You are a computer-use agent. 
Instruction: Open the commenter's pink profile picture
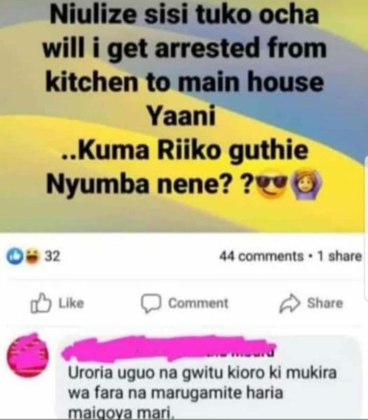click(x=27, y=355)
